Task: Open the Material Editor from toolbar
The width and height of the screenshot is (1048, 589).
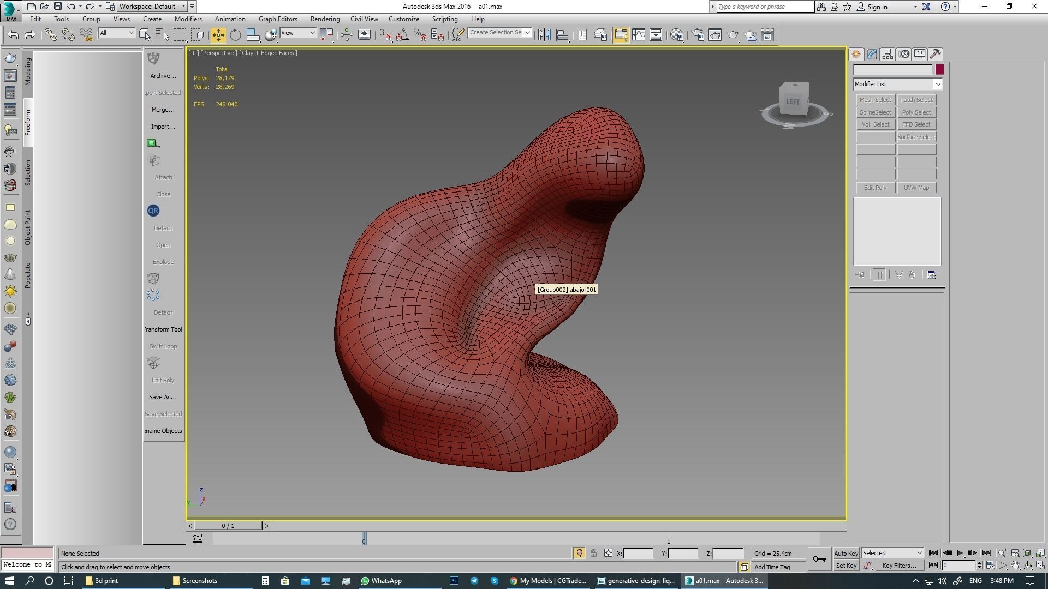Action: coord(677,35)
